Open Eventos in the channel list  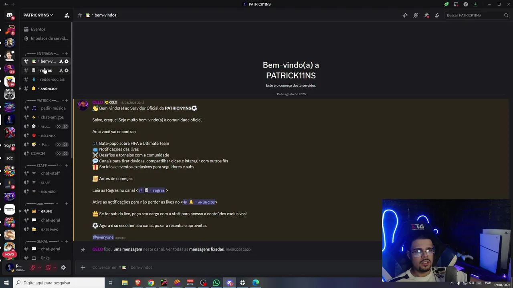46,29
